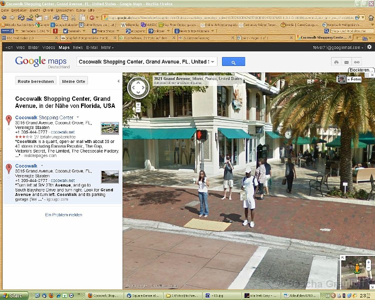Click the print icon above the map
The image size is (375, 300).
(336, 62)
